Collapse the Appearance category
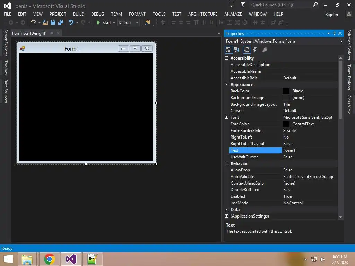The height and width of the screenshot is (266, 355). click(226, 85)
